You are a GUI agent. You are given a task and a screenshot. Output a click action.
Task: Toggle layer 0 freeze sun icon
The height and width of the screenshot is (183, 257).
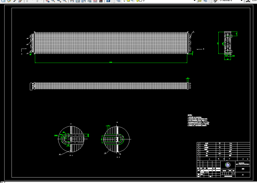pos(128,1)
